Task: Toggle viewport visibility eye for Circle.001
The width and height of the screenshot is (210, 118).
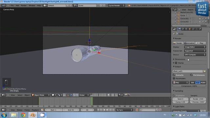Action: (x=200, y=18)
